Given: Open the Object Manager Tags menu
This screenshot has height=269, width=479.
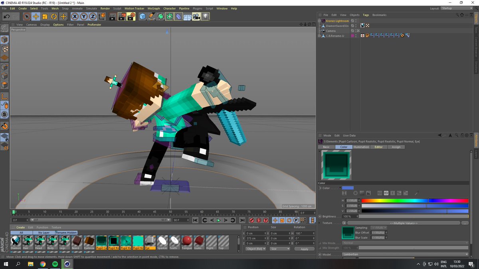Looking at the screenshot, I should pyautogui.click(x=366, y=15).
